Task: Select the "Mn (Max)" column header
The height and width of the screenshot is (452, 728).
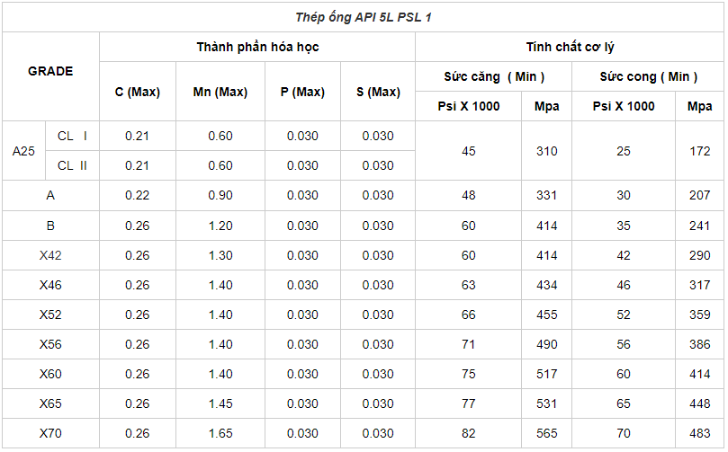Action: click(x=220, y=92)
